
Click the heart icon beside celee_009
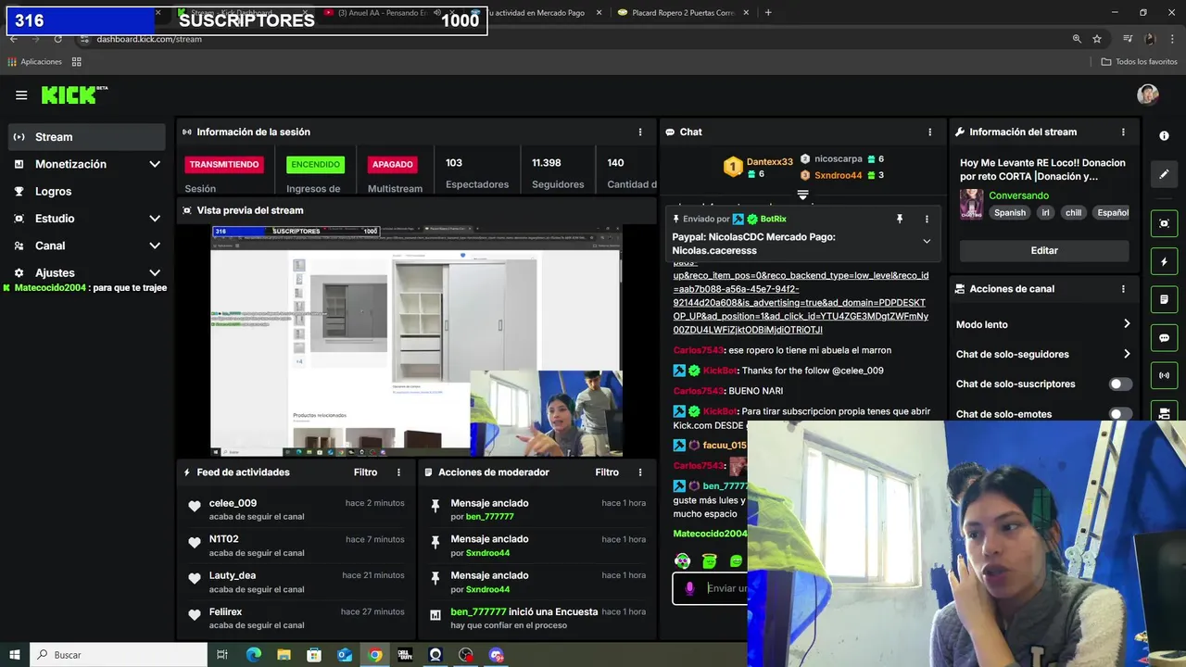pos(194,507)
